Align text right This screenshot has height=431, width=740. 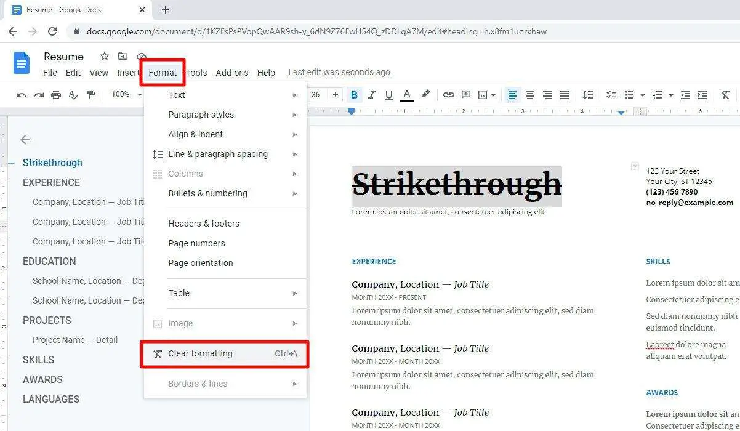pos(547,95)
